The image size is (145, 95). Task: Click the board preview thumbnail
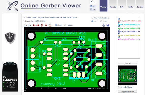(127, 75)
